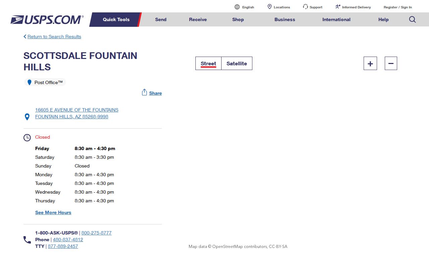Click the Sunday Closed entry
The image size is (429, 268).
point(82,166)
